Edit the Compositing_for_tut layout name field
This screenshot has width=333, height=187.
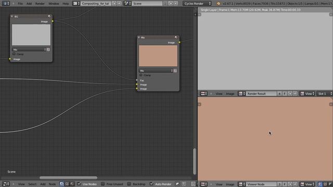click(x=96, y=4)
